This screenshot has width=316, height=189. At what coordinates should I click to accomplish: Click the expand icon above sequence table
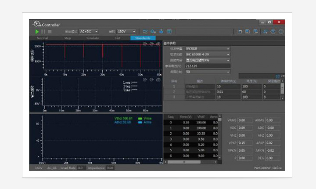point(278,76)
